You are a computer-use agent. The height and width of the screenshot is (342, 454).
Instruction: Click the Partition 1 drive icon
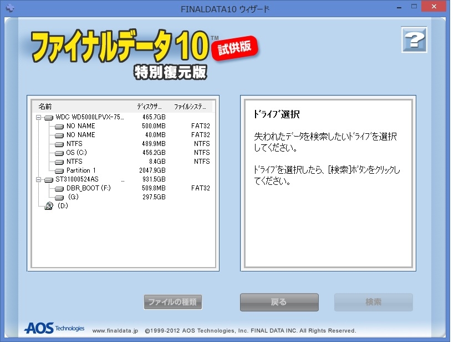coord(59,170)
